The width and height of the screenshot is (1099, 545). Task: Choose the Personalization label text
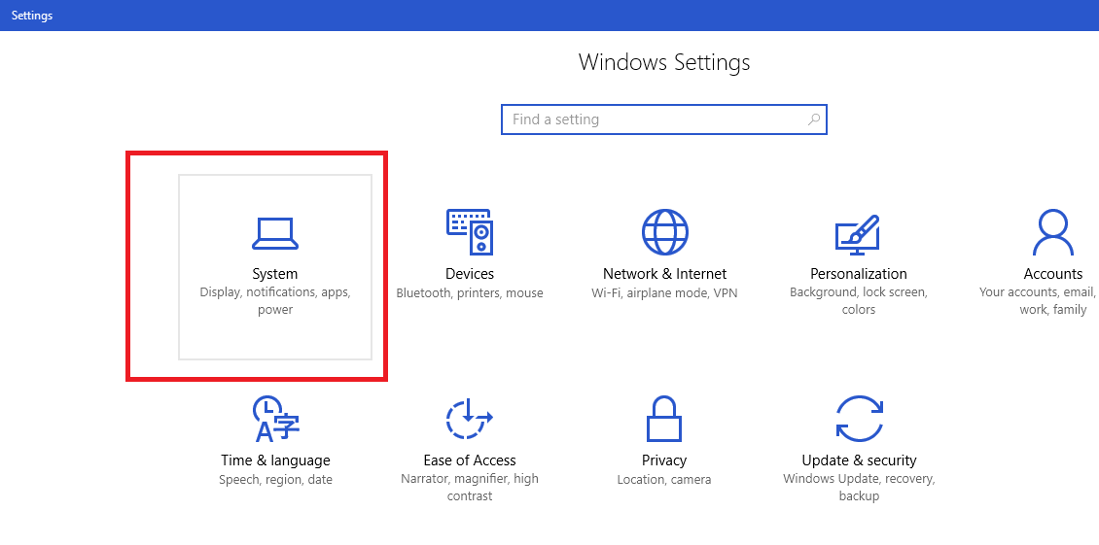[x=859, y=274]
